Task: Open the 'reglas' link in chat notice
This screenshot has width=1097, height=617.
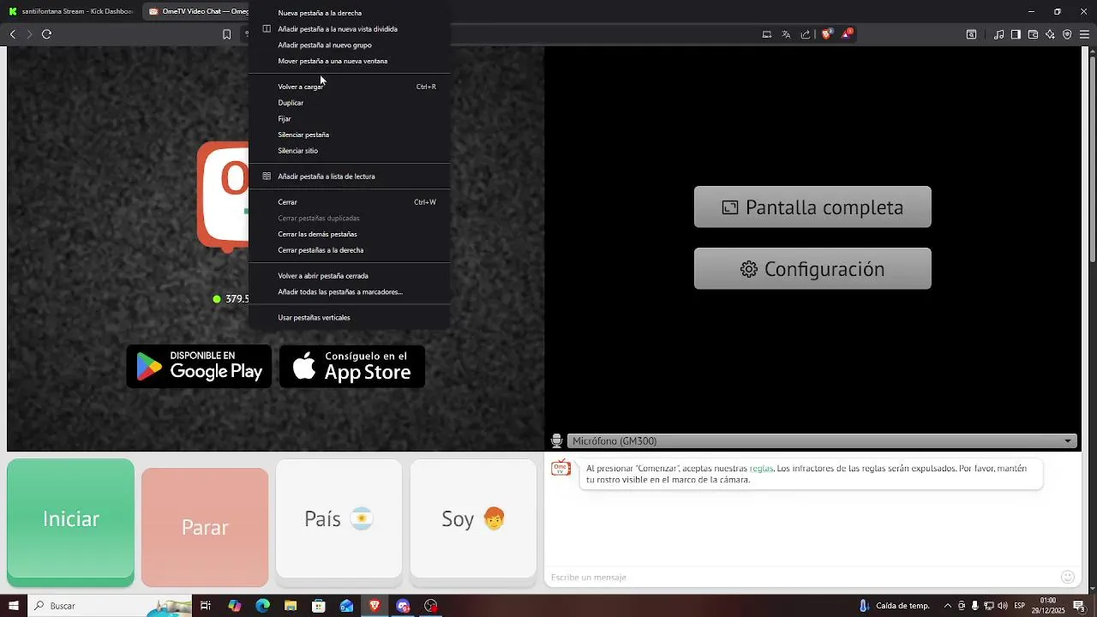Action: (x=761, y=469)
